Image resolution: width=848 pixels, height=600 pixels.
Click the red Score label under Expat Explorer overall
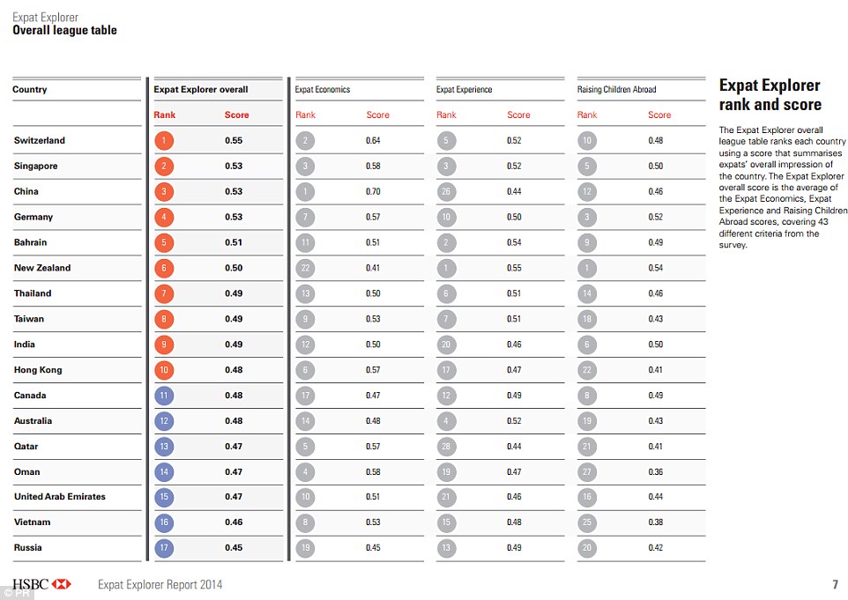[x=237, y=115]
